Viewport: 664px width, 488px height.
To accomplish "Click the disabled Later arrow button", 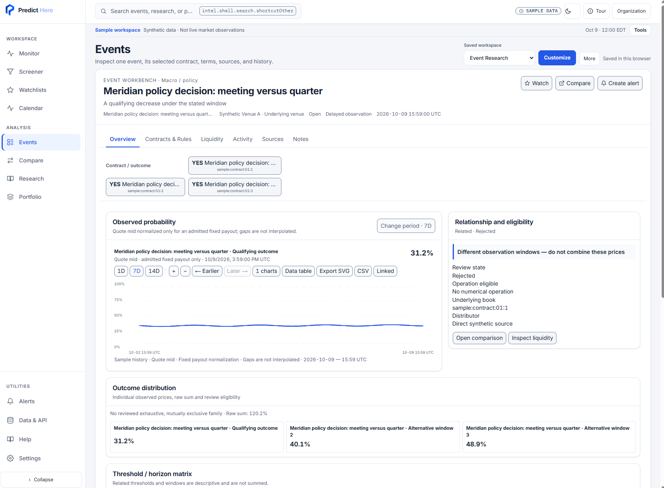I will [237, 271].
